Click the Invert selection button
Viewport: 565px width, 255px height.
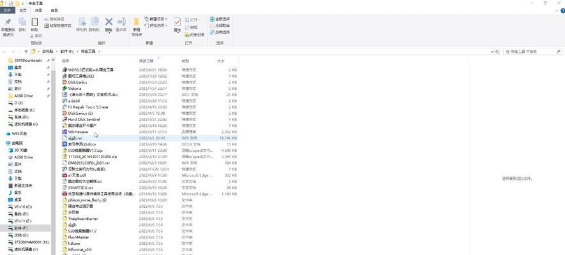pos(220,32)
